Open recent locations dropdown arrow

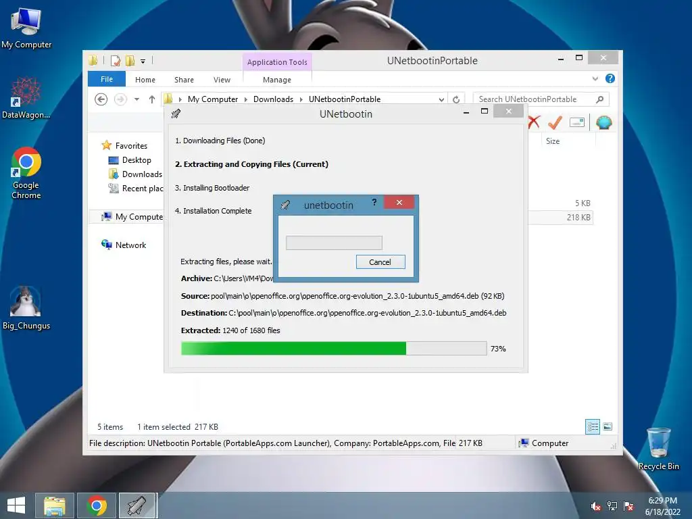coord(137,99)
